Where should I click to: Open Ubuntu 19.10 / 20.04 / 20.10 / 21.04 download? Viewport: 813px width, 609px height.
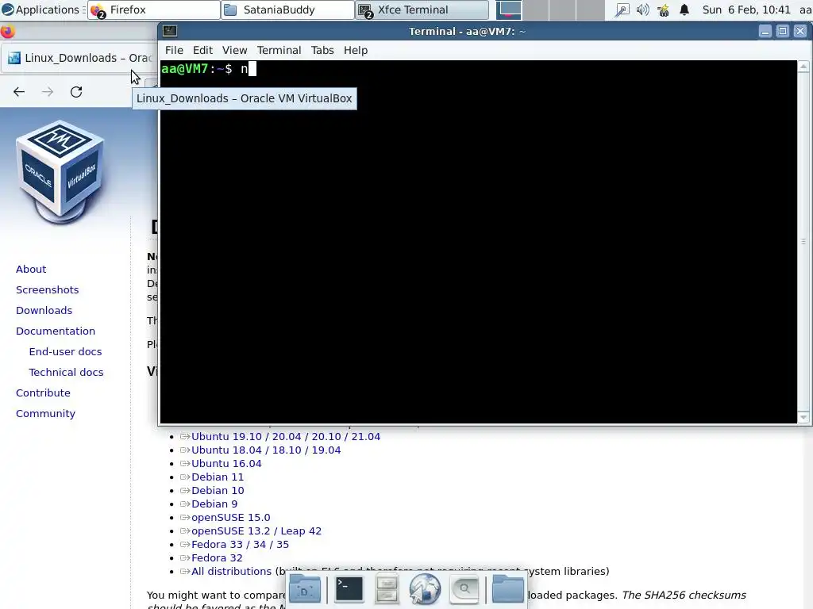pos(286,437)
